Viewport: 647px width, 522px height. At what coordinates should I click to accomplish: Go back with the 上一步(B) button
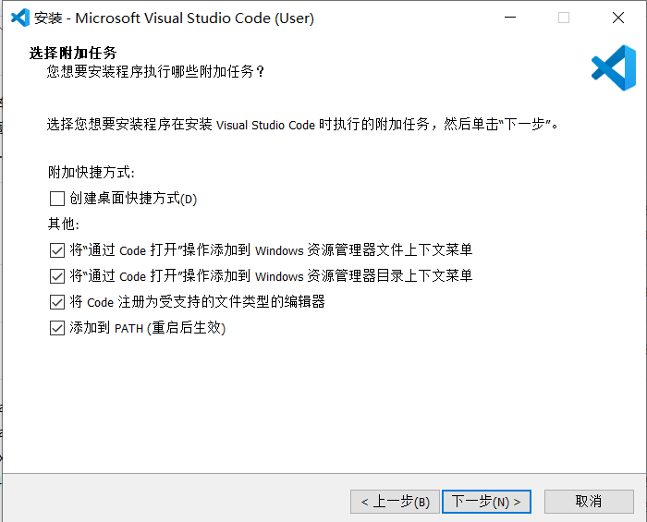(394, 502)
